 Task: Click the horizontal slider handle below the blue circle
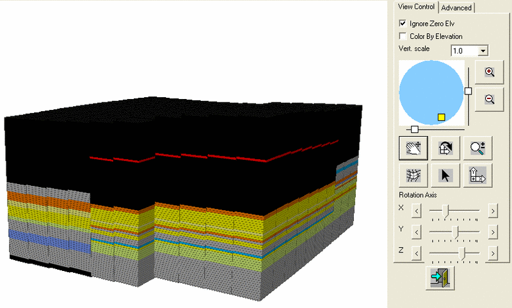coord(414,129)
